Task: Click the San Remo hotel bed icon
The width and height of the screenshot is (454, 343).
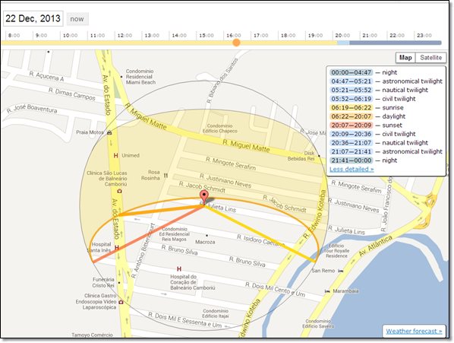Action: pos(341,271)
